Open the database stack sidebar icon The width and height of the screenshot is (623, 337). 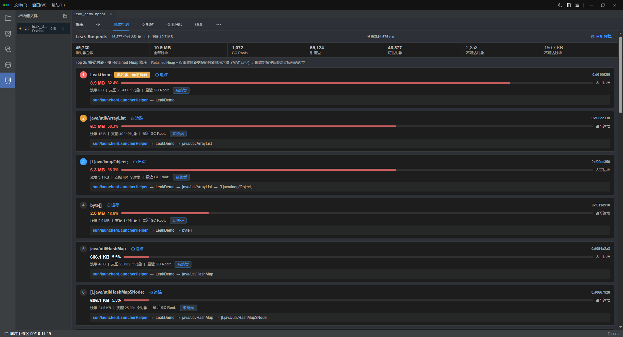pos(8,65)
